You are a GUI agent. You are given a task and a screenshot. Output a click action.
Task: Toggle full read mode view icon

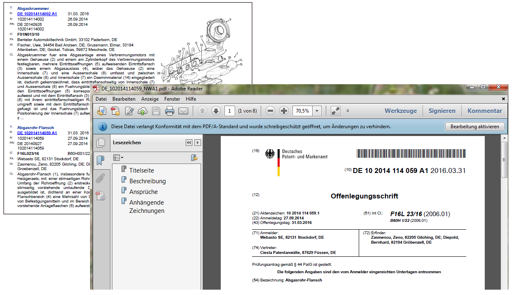[336, 111]
